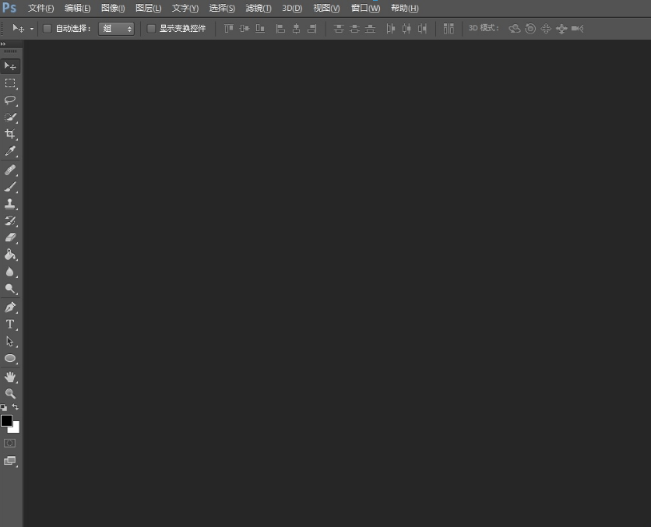Select the Hand tool

click(x=10, y=376)
